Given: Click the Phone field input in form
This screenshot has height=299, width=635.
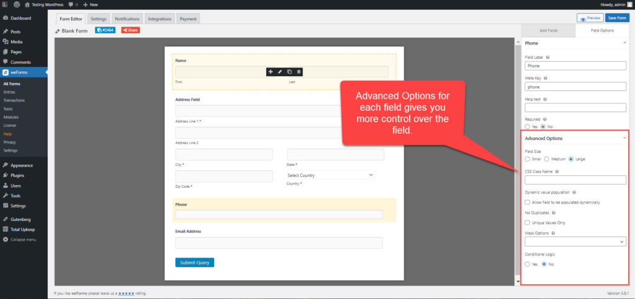Looking at the screenshot, I should coord(279,215).
